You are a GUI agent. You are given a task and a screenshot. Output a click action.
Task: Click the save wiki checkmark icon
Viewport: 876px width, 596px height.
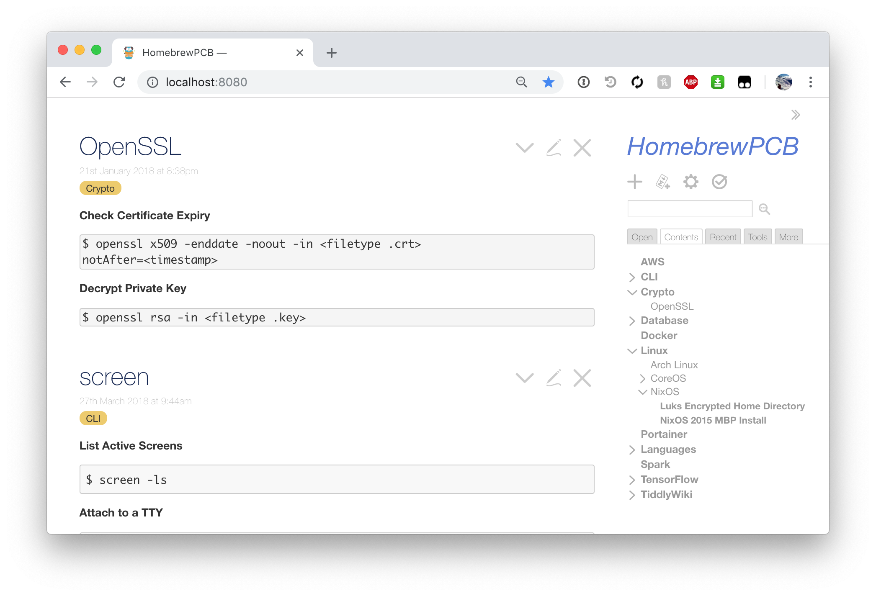click(x=719, y=182)
